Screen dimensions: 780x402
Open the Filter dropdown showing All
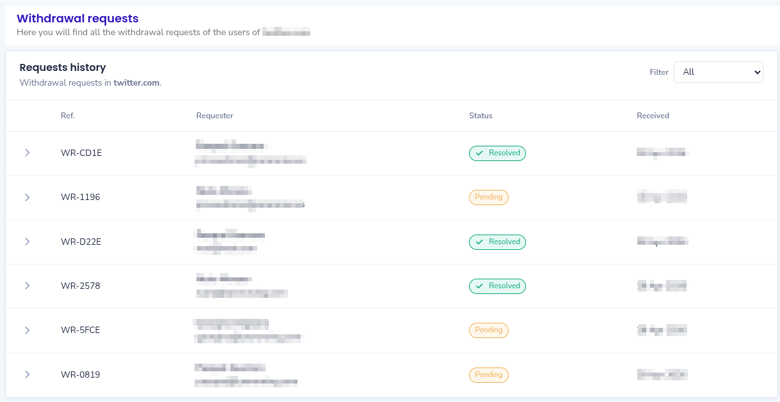click(718, 72)
